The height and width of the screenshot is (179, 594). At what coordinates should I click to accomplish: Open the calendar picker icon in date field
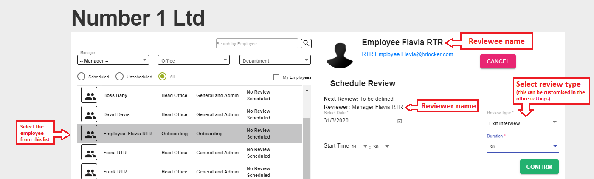tap(400, 121)
